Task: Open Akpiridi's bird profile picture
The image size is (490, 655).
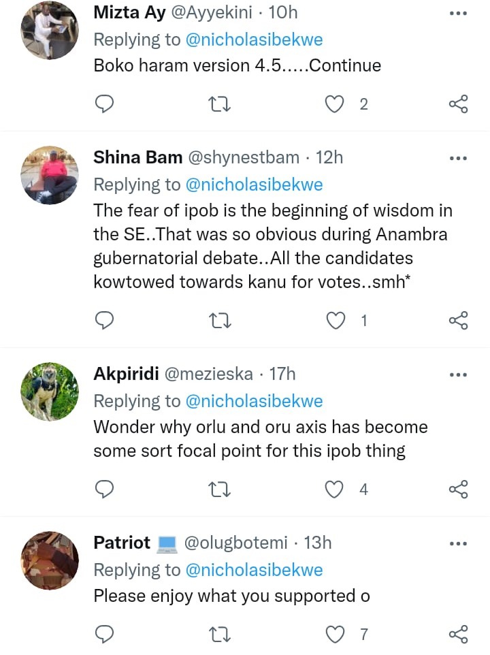Action: pos(50,390)
